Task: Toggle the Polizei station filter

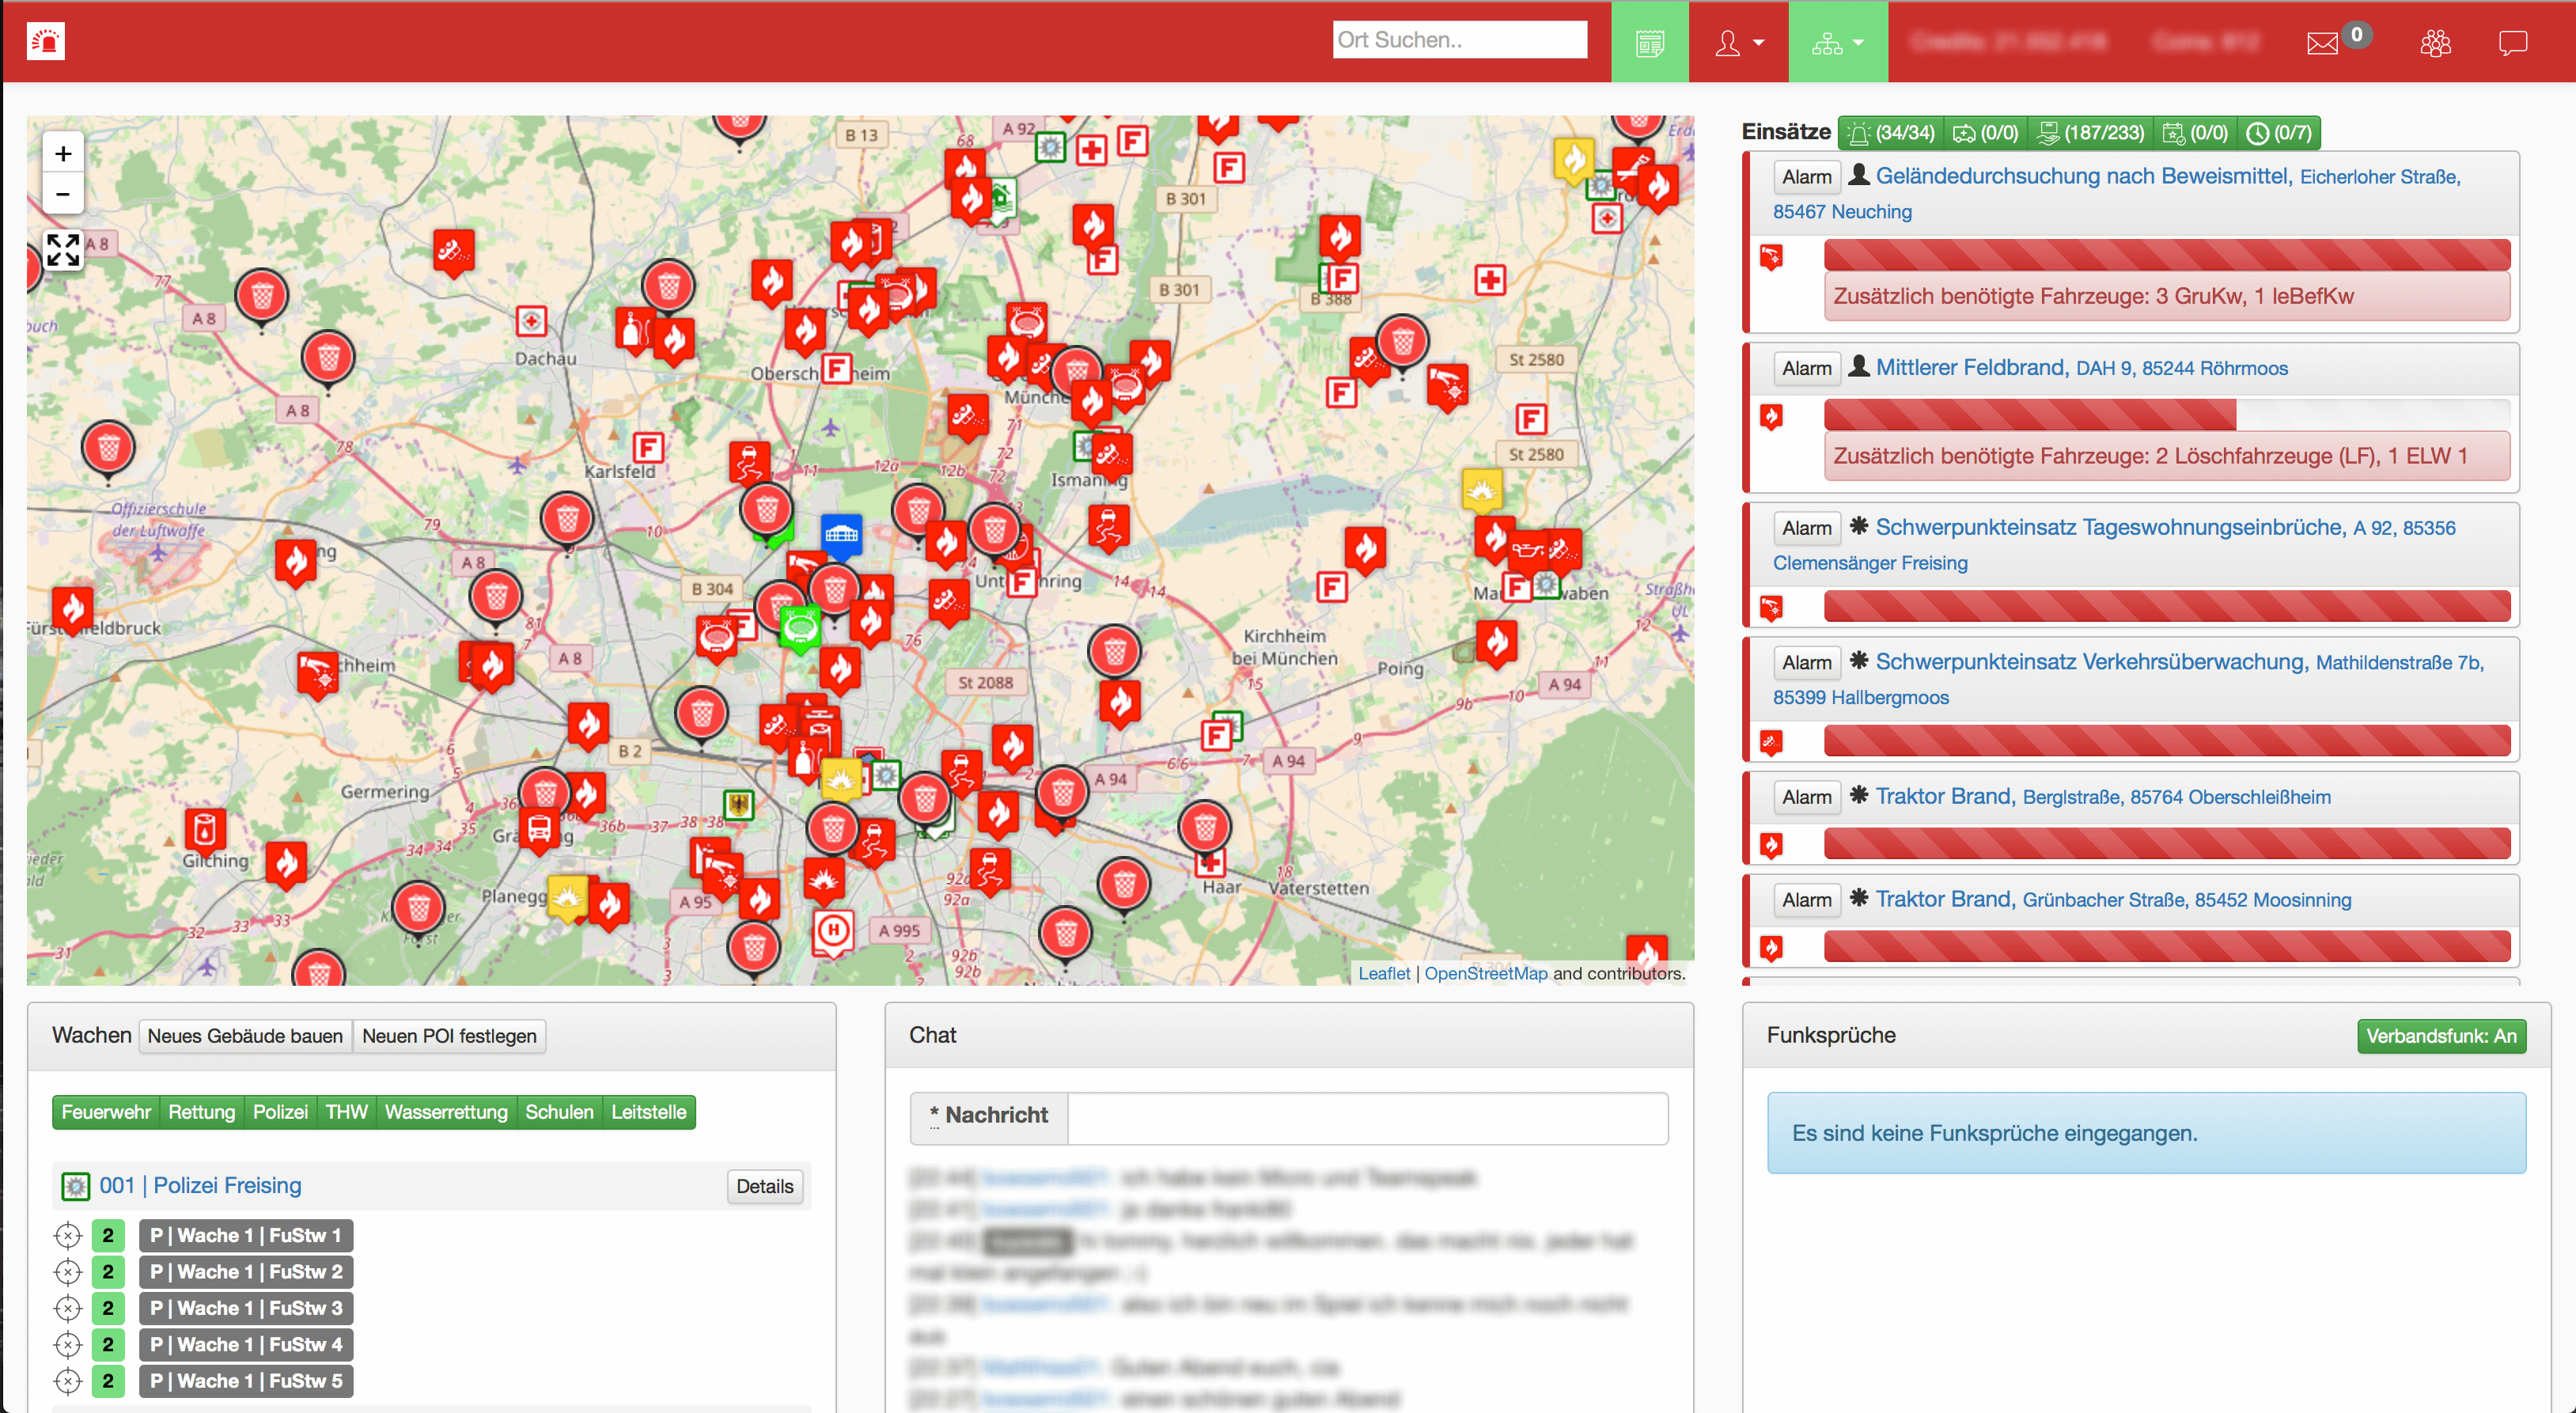Action: point(280,1112)
